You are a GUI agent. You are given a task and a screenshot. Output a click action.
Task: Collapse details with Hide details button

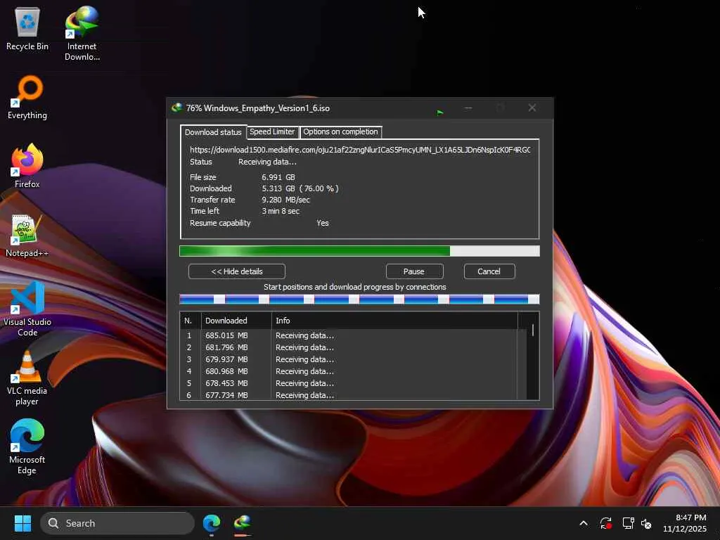tap(237, 271)
